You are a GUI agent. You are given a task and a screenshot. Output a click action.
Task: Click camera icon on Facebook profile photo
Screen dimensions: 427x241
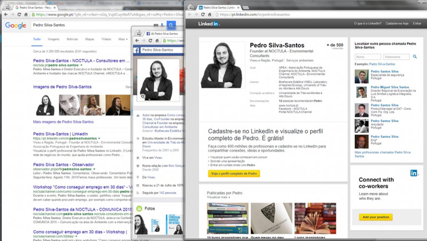(x=143, y=96)
